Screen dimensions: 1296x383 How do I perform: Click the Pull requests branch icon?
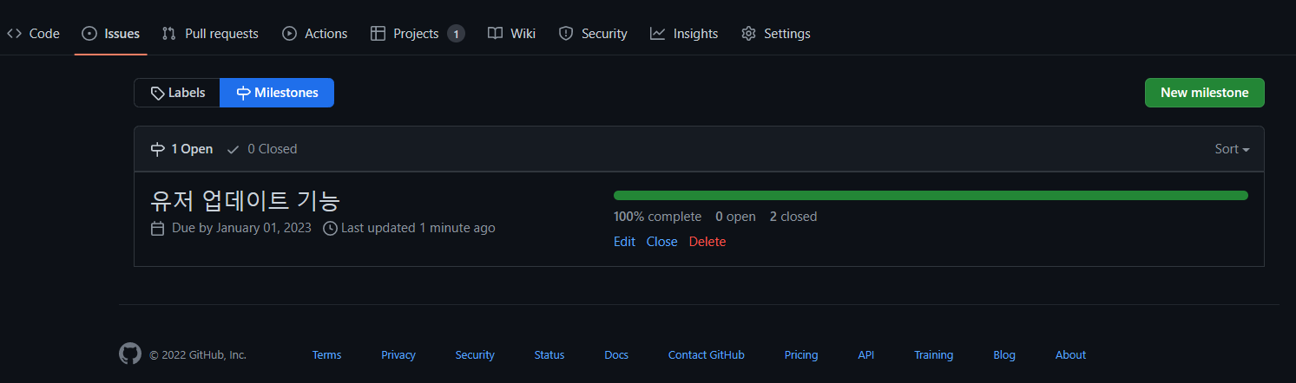click(169, 34)
